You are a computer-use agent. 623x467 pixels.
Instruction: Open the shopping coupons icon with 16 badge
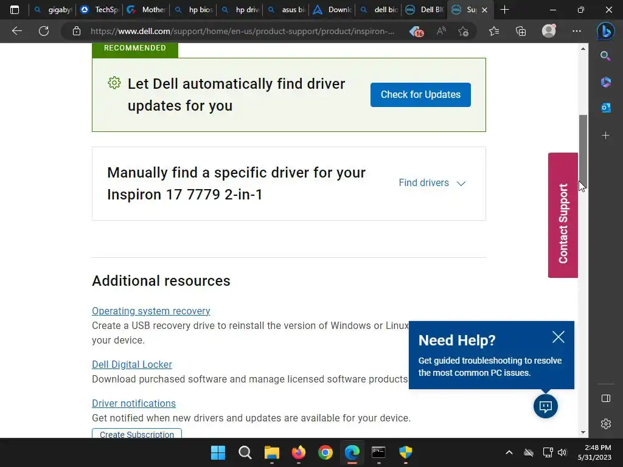tap(416, 32)
